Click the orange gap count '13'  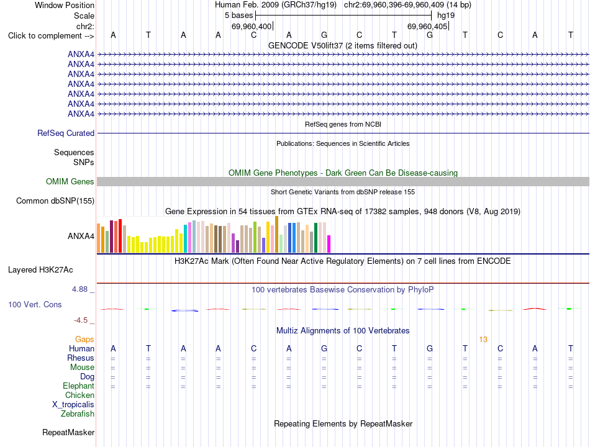(x=483, y=340)
